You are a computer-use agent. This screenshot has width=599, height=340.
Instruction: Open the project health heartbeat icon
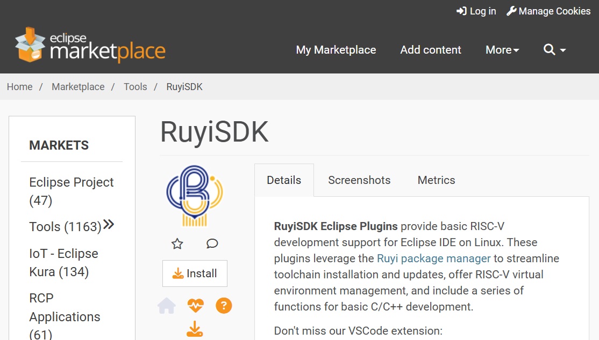(x=195, y=305)
